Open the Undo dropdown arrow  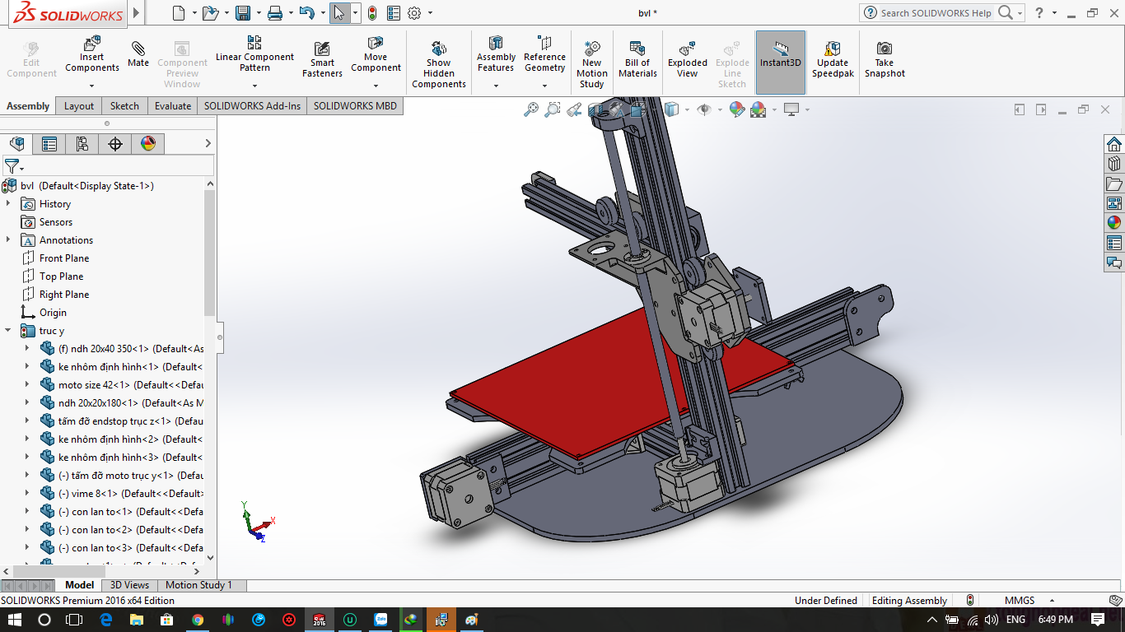[x=322, y=13]
